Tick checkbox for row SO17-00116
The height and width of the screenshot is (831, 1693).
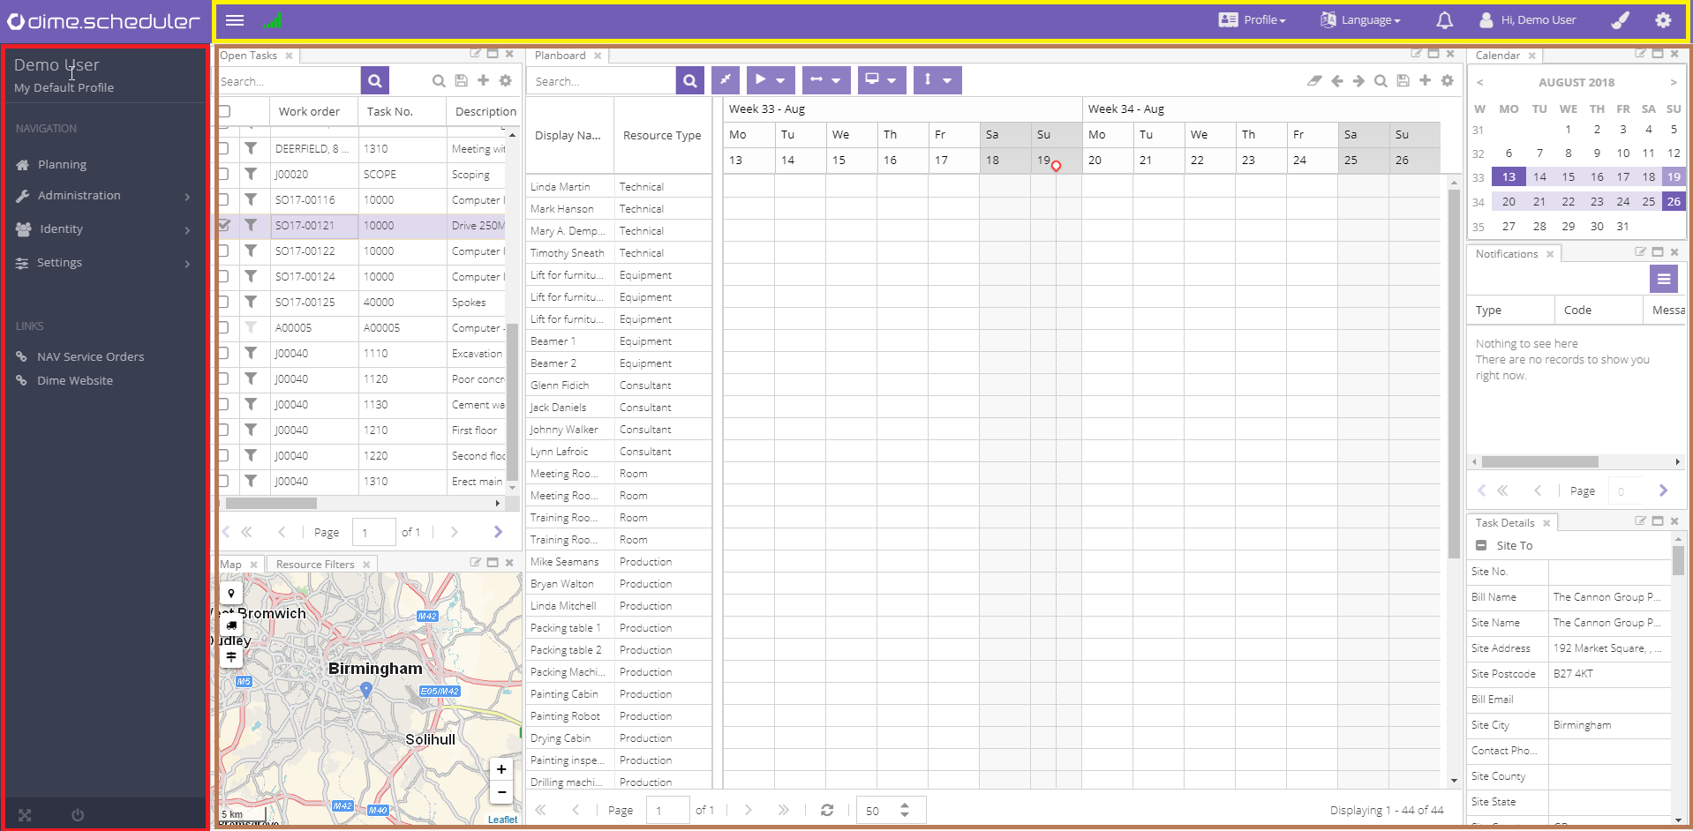click(x=223, y=199)
